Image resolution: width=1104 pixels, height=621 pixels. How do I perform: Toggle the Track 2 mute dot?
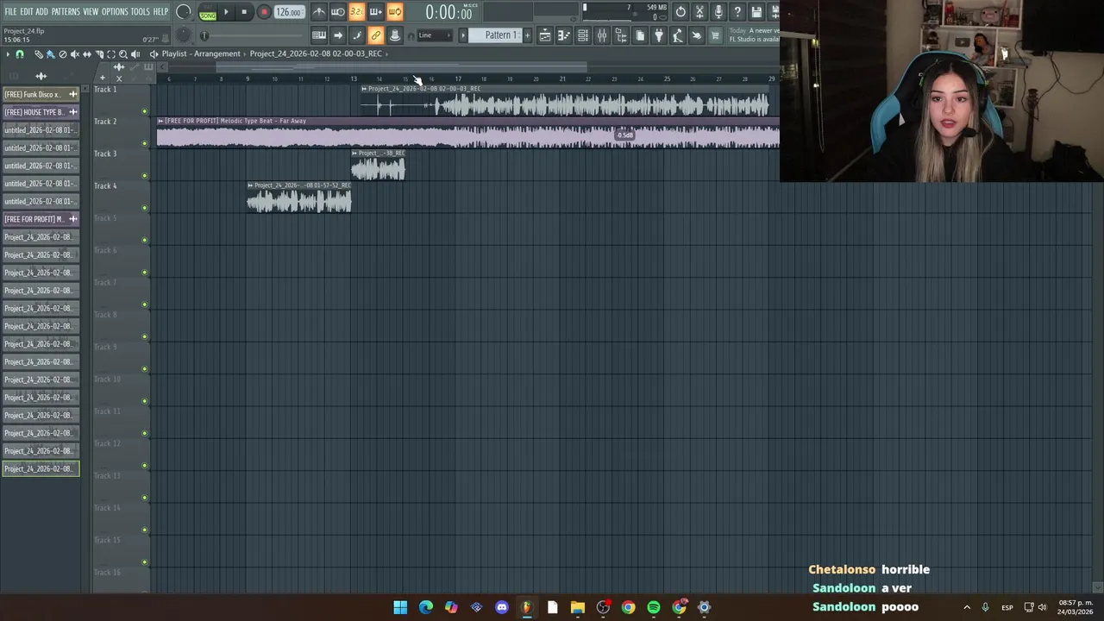pos(144,143)
